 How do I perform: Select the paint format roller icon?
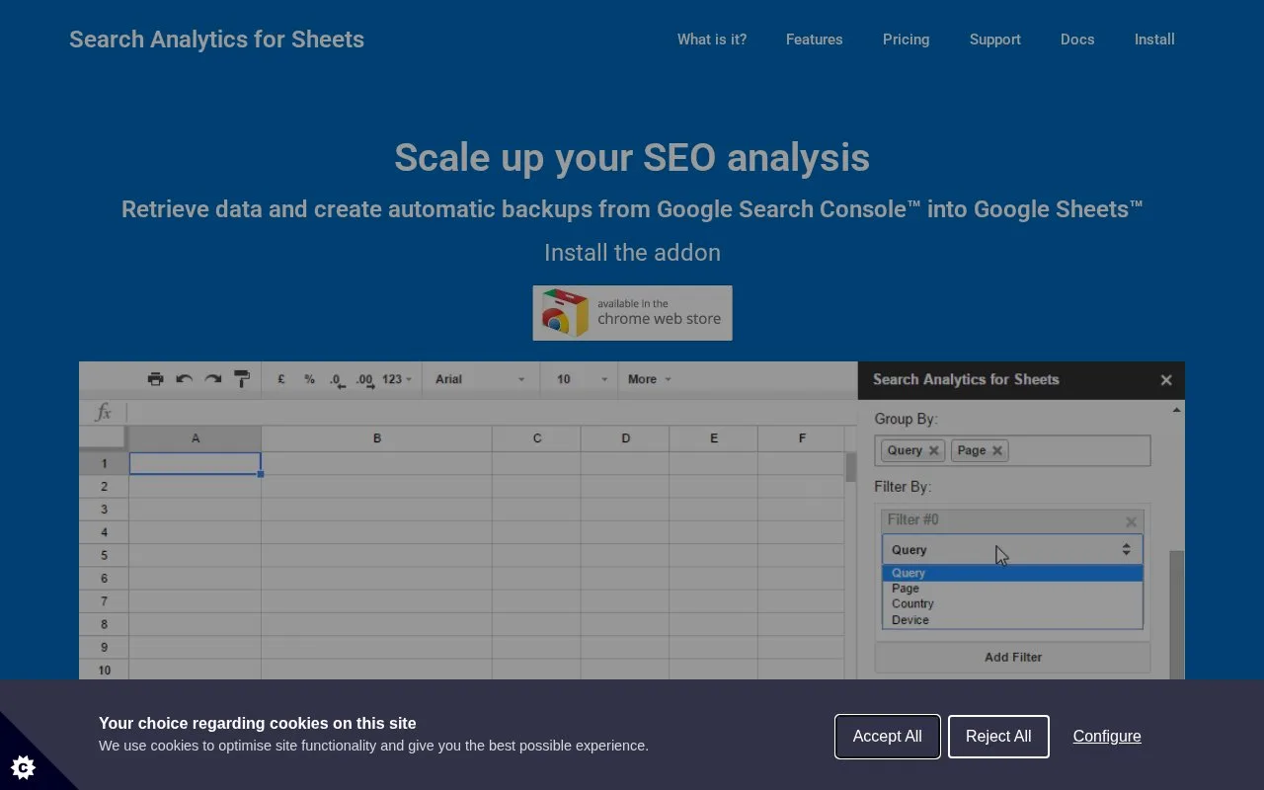pos(241,379)
